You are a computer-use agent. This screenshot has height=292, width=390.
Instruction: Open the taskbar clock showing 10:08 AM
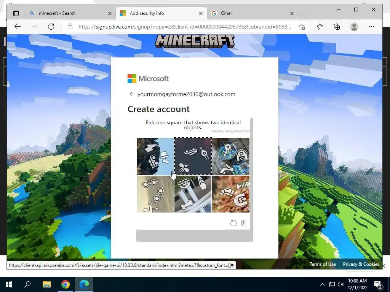(x=357, y=284)
